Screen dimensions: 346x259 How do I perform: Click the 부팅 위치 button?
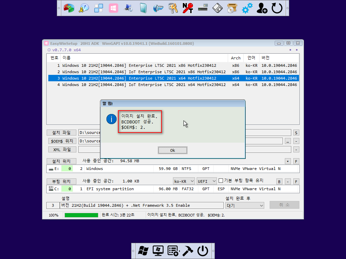61,181
